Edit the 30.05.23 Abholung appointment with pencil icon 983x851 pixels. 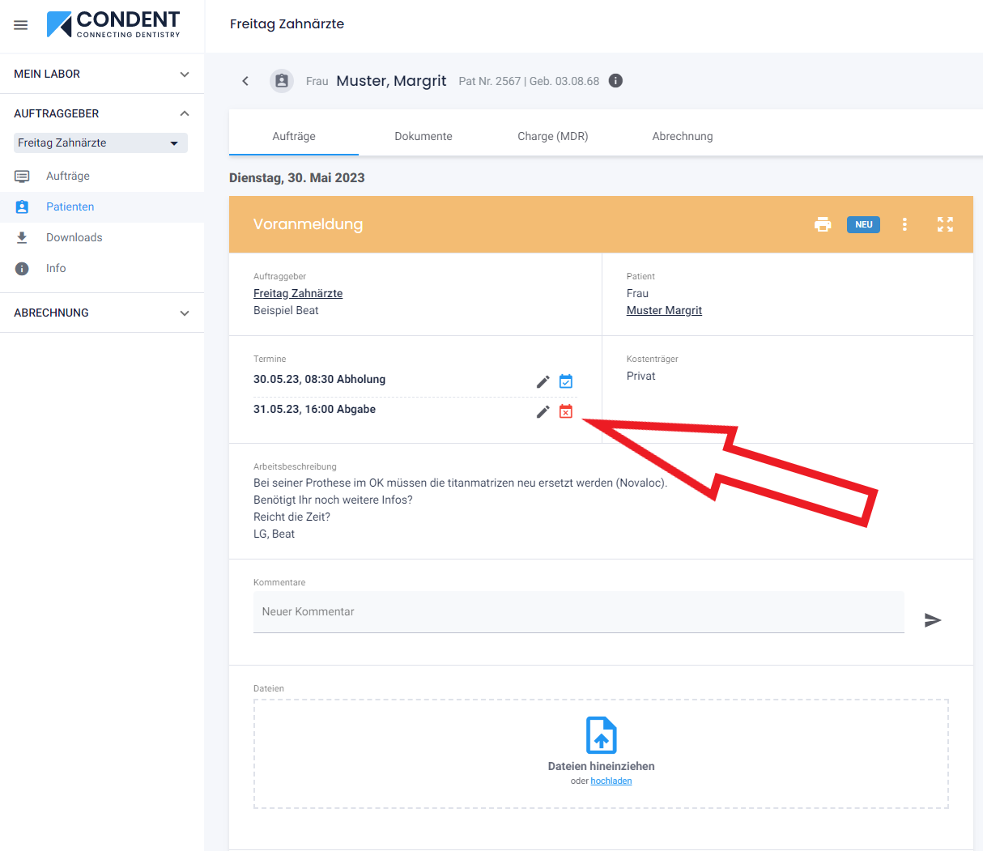point(543,381)
